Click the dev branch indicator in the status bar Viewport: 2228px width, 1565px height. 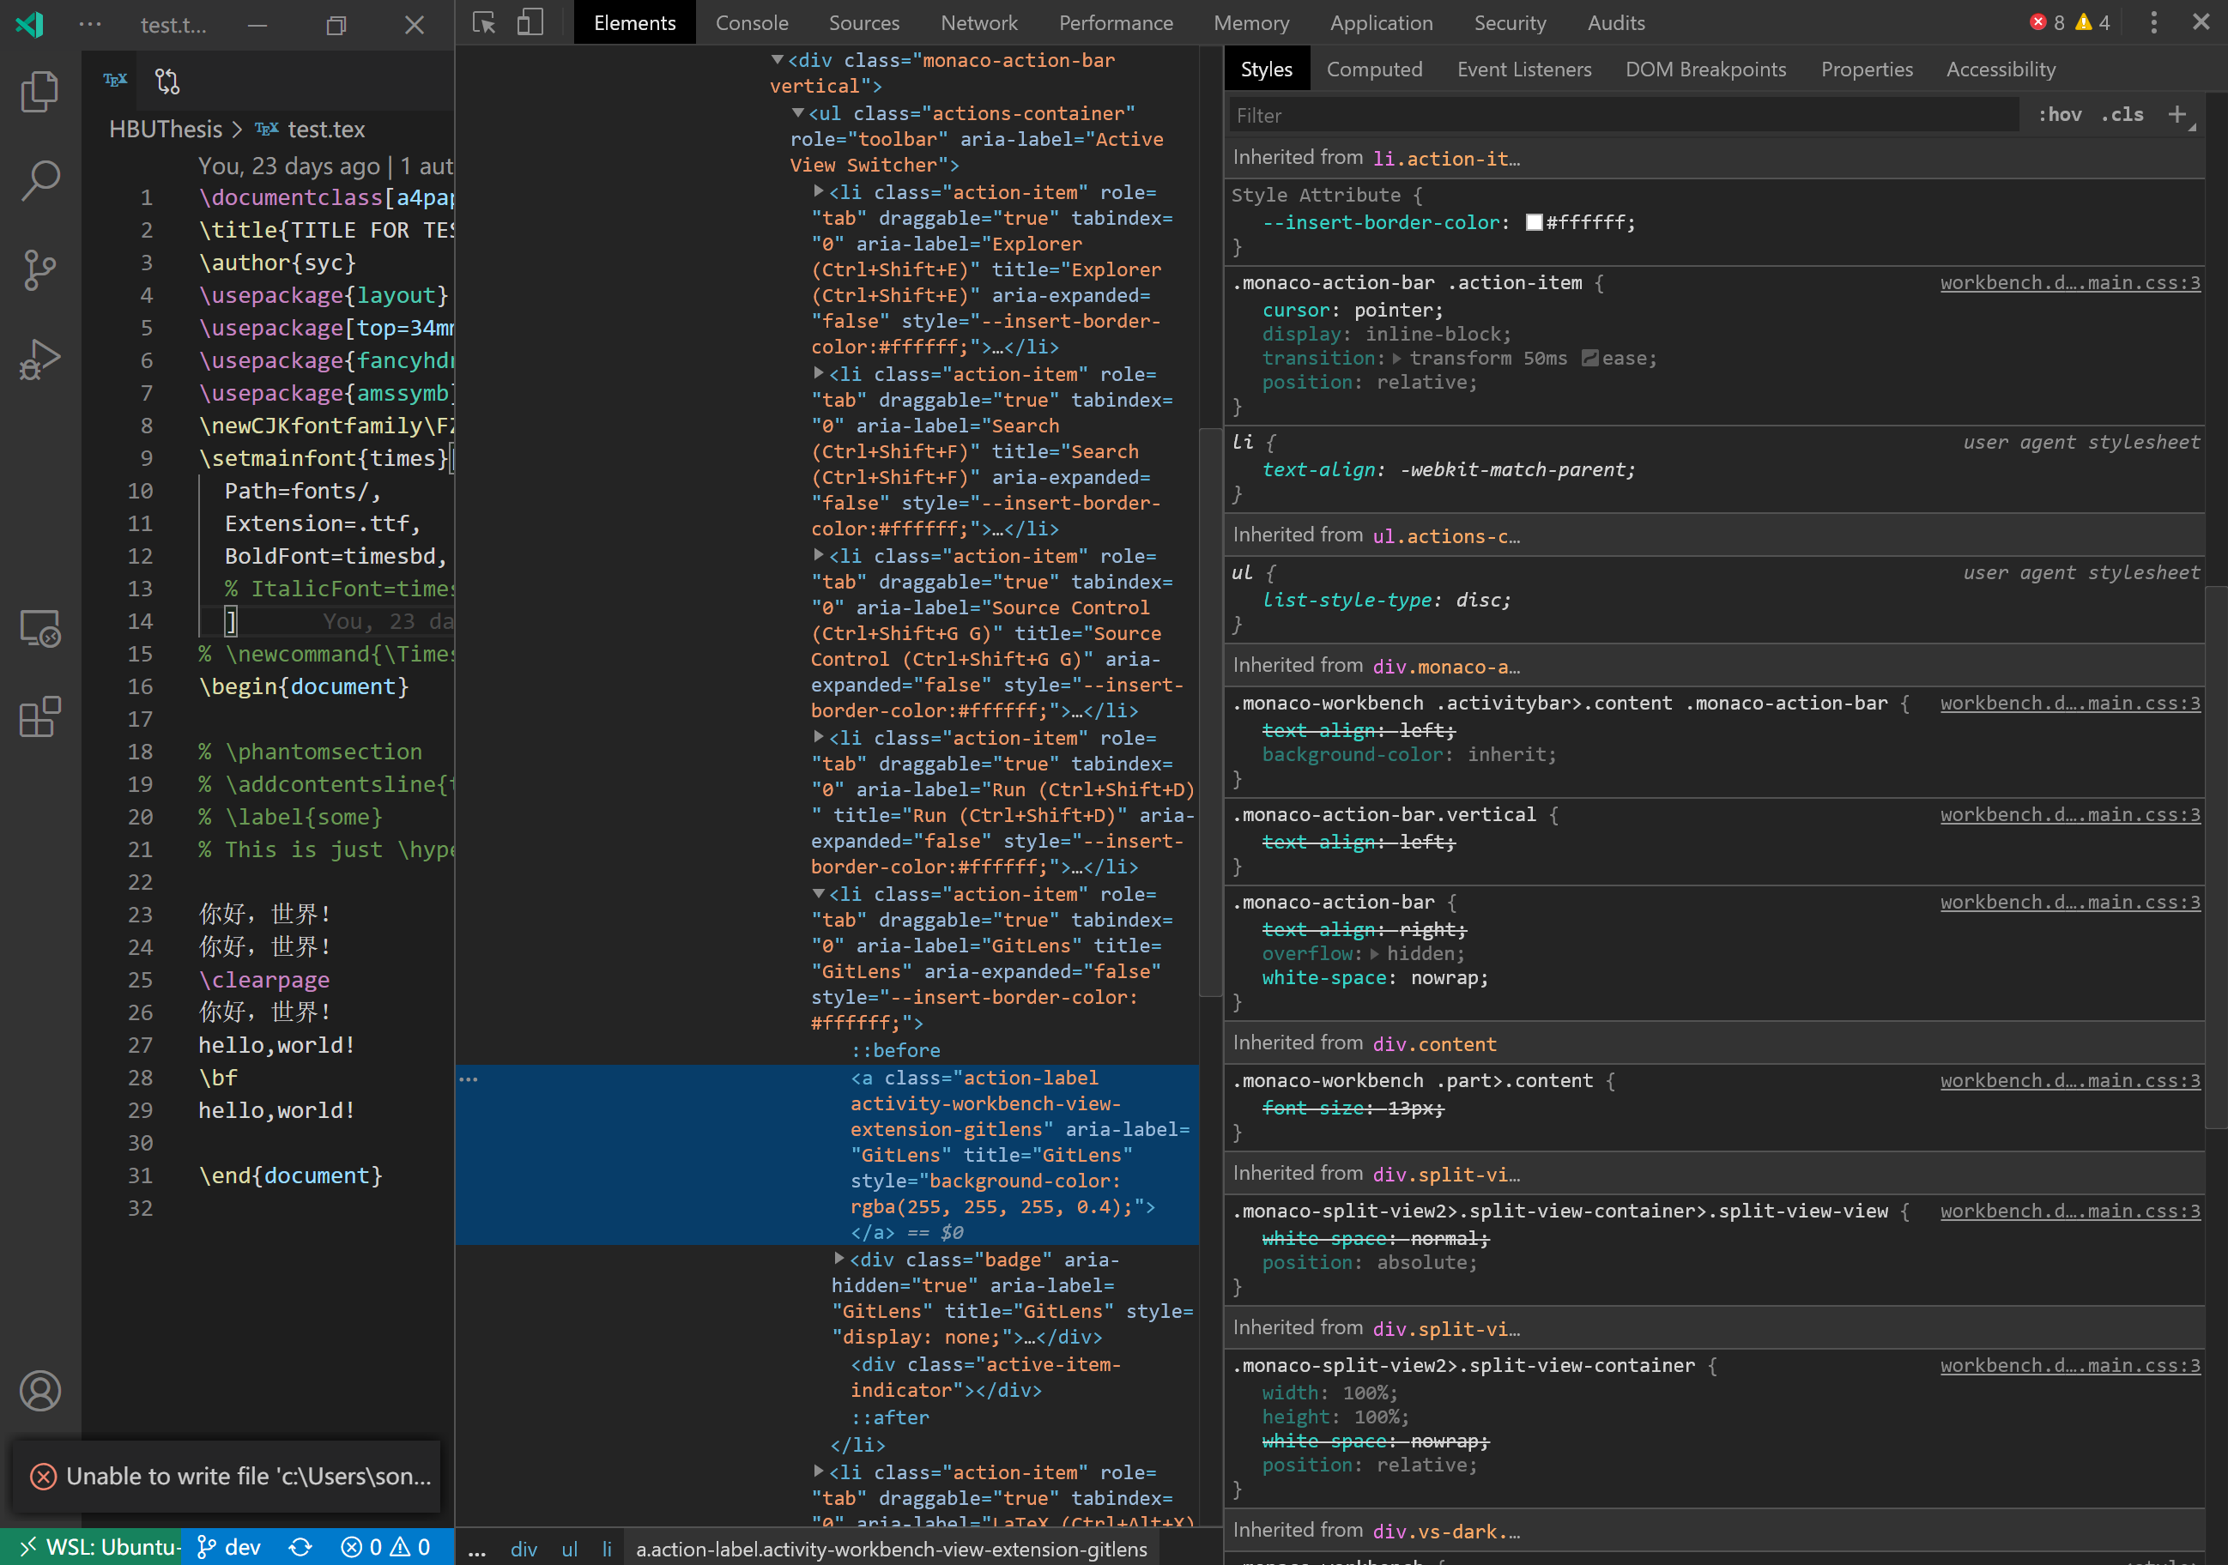click(228, 1547)
